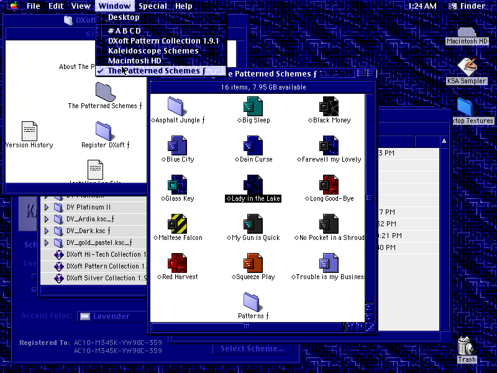Select the KSA Sampler desktop icon
The height and width of the screenshot is (373, 497).
tap(467, 67)
